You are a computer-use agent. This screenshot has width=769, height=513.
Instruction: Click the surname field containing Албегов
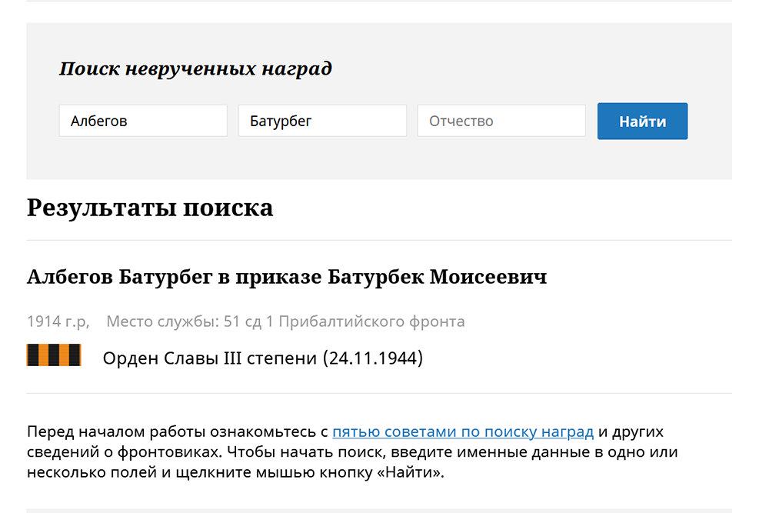point(143,121)
